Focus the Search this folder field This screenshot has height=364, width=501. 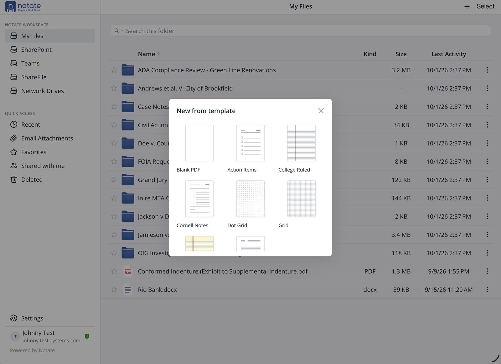(x=301, y=31)
